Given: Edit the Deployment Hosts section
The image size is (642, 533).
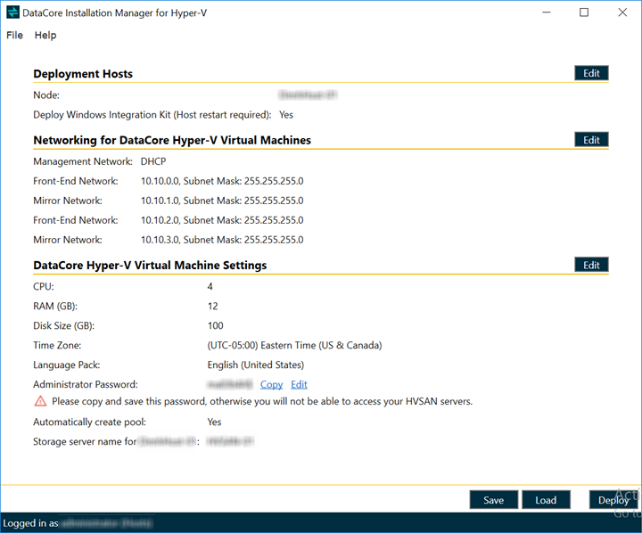Looking at the screenshot, I should tap(591, 74).
